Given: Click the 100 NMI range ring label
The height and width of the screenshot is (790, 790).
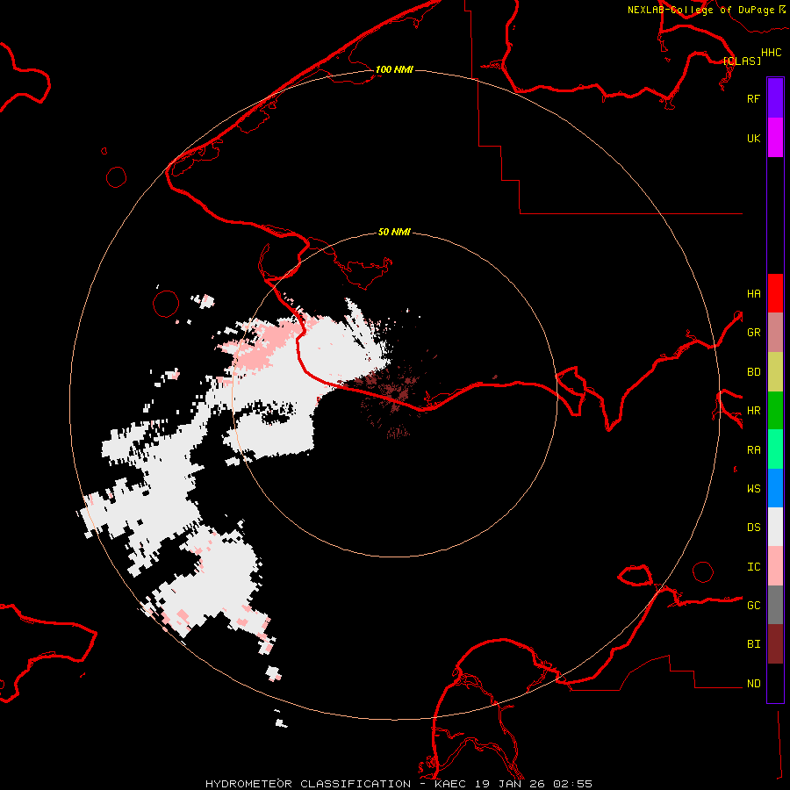Looking at the screenshot, I should [x=394, y=69].
